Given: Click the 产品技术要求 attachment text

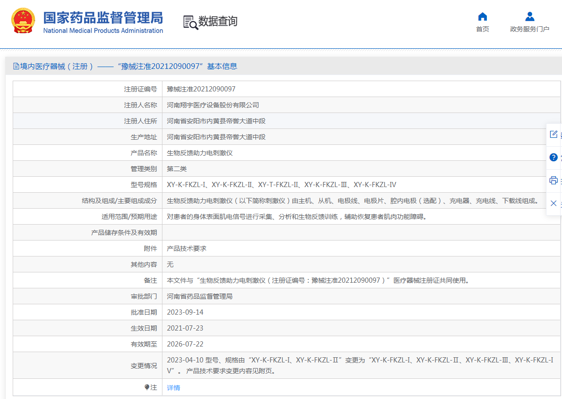Looking at the screenshot, I should pos(186,248).
